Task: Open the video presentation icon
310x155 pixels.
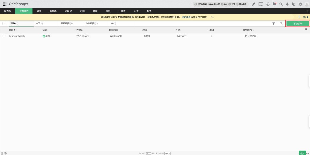Action: pos(261,4)
